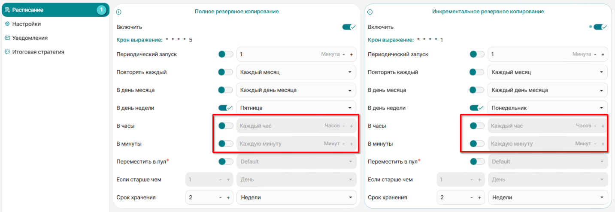Decrease Периодический запуск minutes in full backup

[x=344, y=54]
